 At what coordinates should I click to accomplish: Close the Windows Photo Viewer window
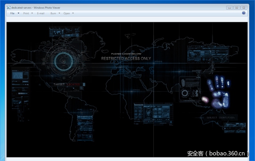tap(243, 8)
